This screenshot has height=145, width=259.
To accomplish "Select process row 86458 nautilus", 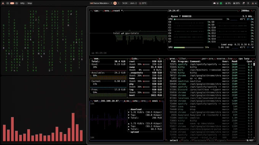I will pos(211,81).
